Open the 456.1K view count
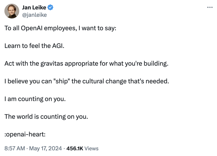The width and height of the screenshot is (217, 156). click(75, 148)
